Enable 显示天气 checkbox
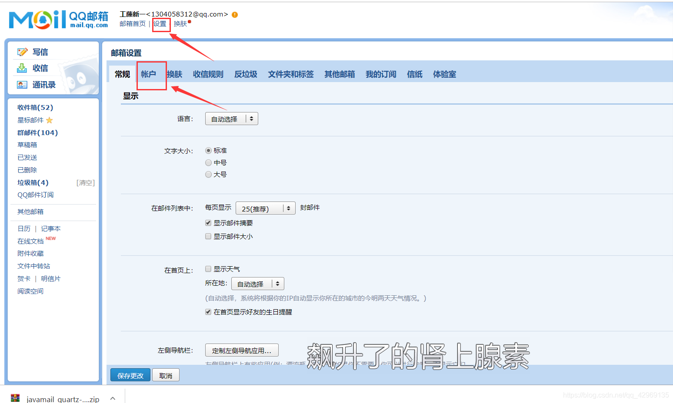This screenshot has width=673, height=403. click(208, 269)
